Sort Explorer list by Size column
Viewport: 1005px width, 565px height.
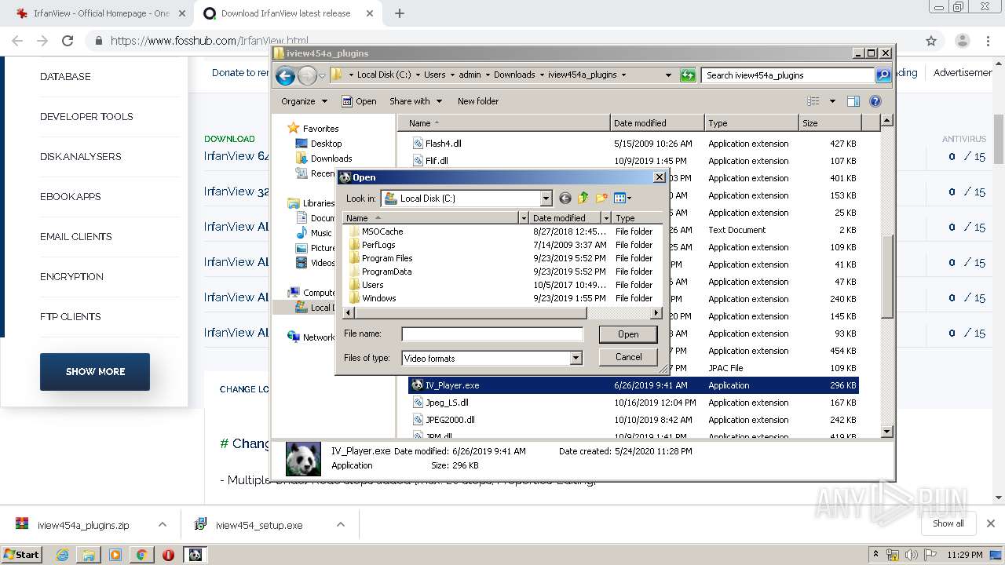tap(829, 123)
